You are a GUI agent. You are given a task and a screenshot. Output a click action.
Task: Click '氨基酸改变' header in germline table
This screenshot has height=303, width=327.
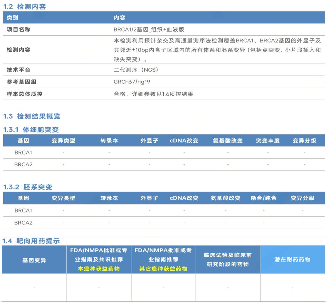226,198
